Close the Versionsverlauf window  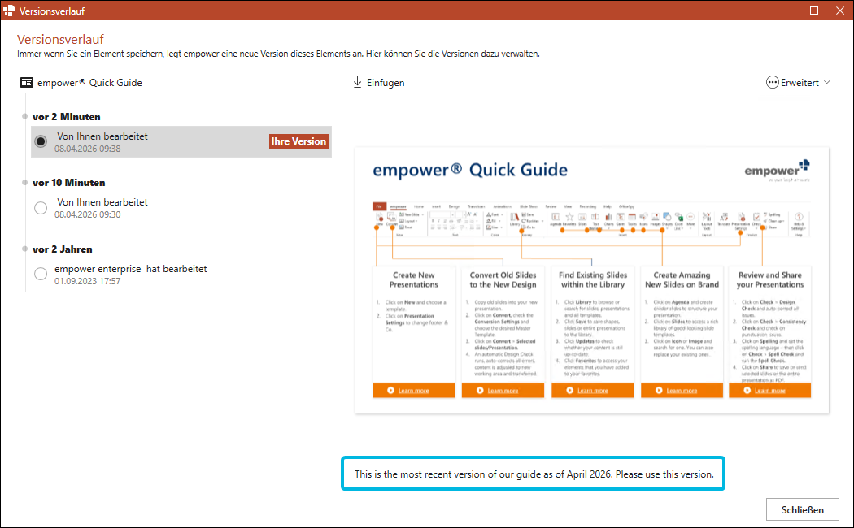pyautogui.click(x=840, y=11)
